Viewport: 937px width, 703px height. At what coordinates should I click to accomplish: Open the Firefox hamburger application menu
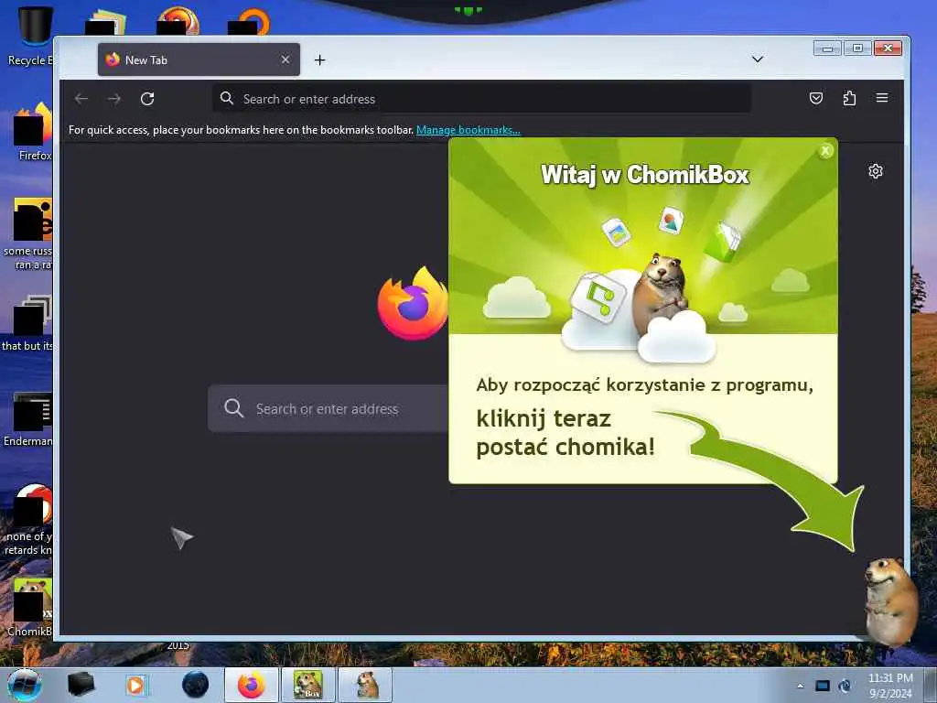882,97
